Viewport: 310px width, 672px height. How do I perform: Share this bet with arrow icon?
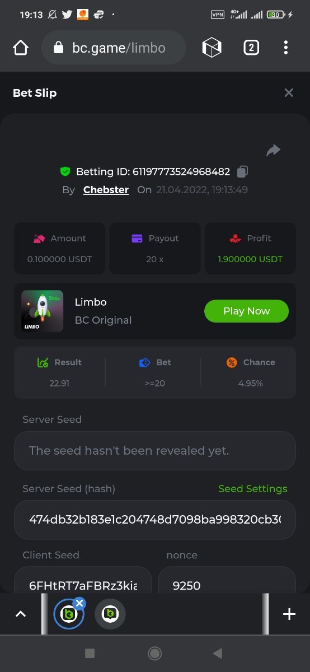pyautogui.click(x=273, y=150)
